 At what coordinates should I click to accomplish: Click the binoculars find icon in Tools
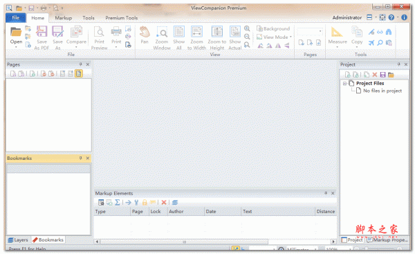click(389, 32)
